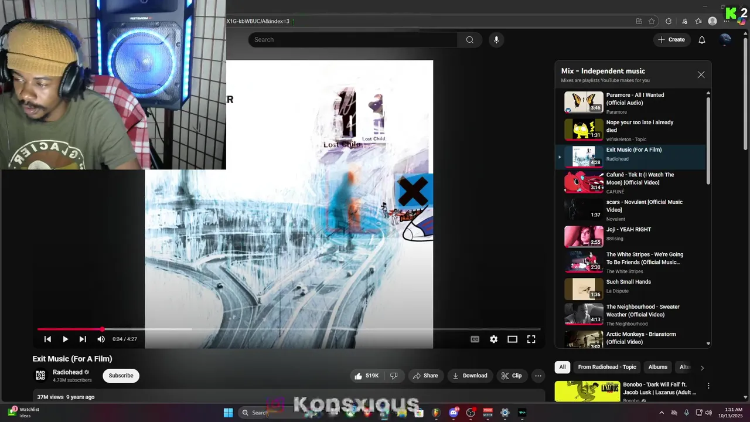
Task: Skip to the next video in the mix
Action: (x=83, y=339)
